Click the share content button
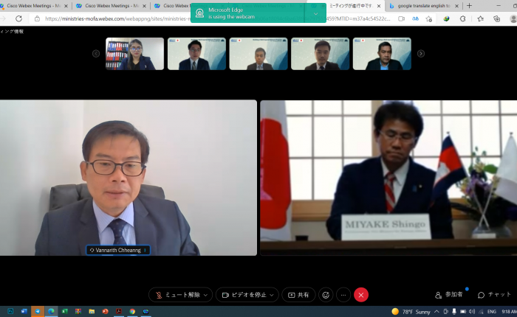Screen dimensions: 517x317 298,295
